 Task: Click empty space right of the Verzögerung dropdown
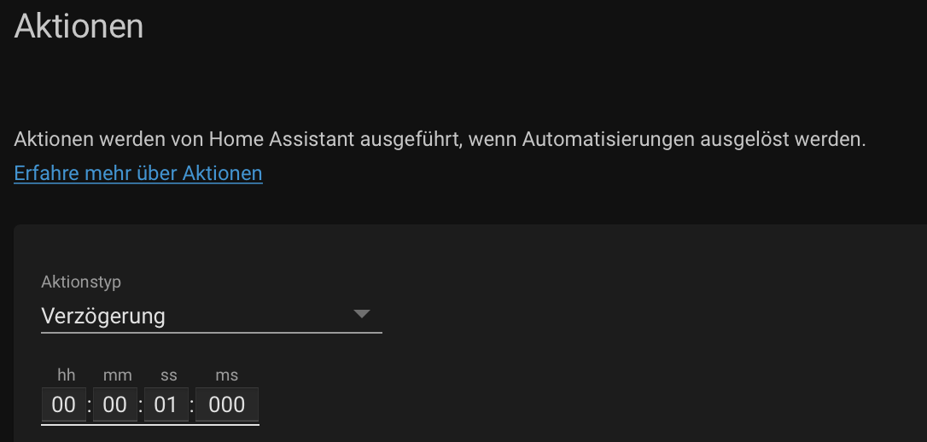click(x=650, y=316)
